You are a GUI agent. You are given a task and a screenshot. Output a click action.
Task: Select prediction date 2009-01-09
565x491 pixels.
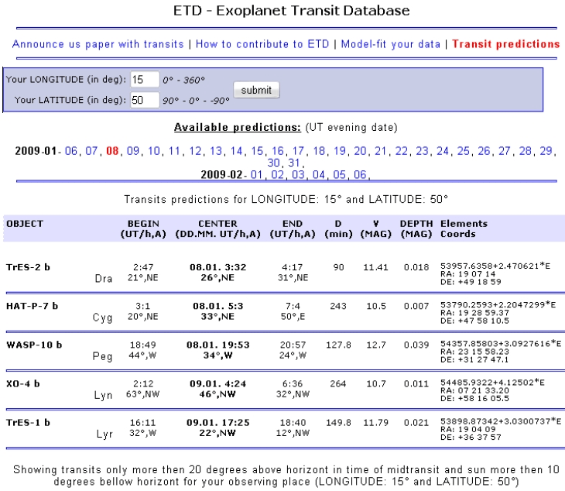(133, 151)
